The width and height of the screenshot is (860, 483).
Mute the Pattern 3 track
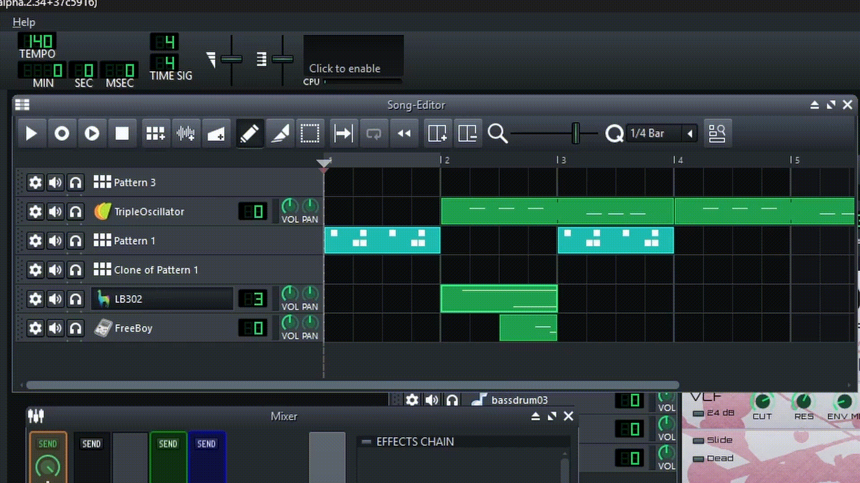tap(55, 182)
